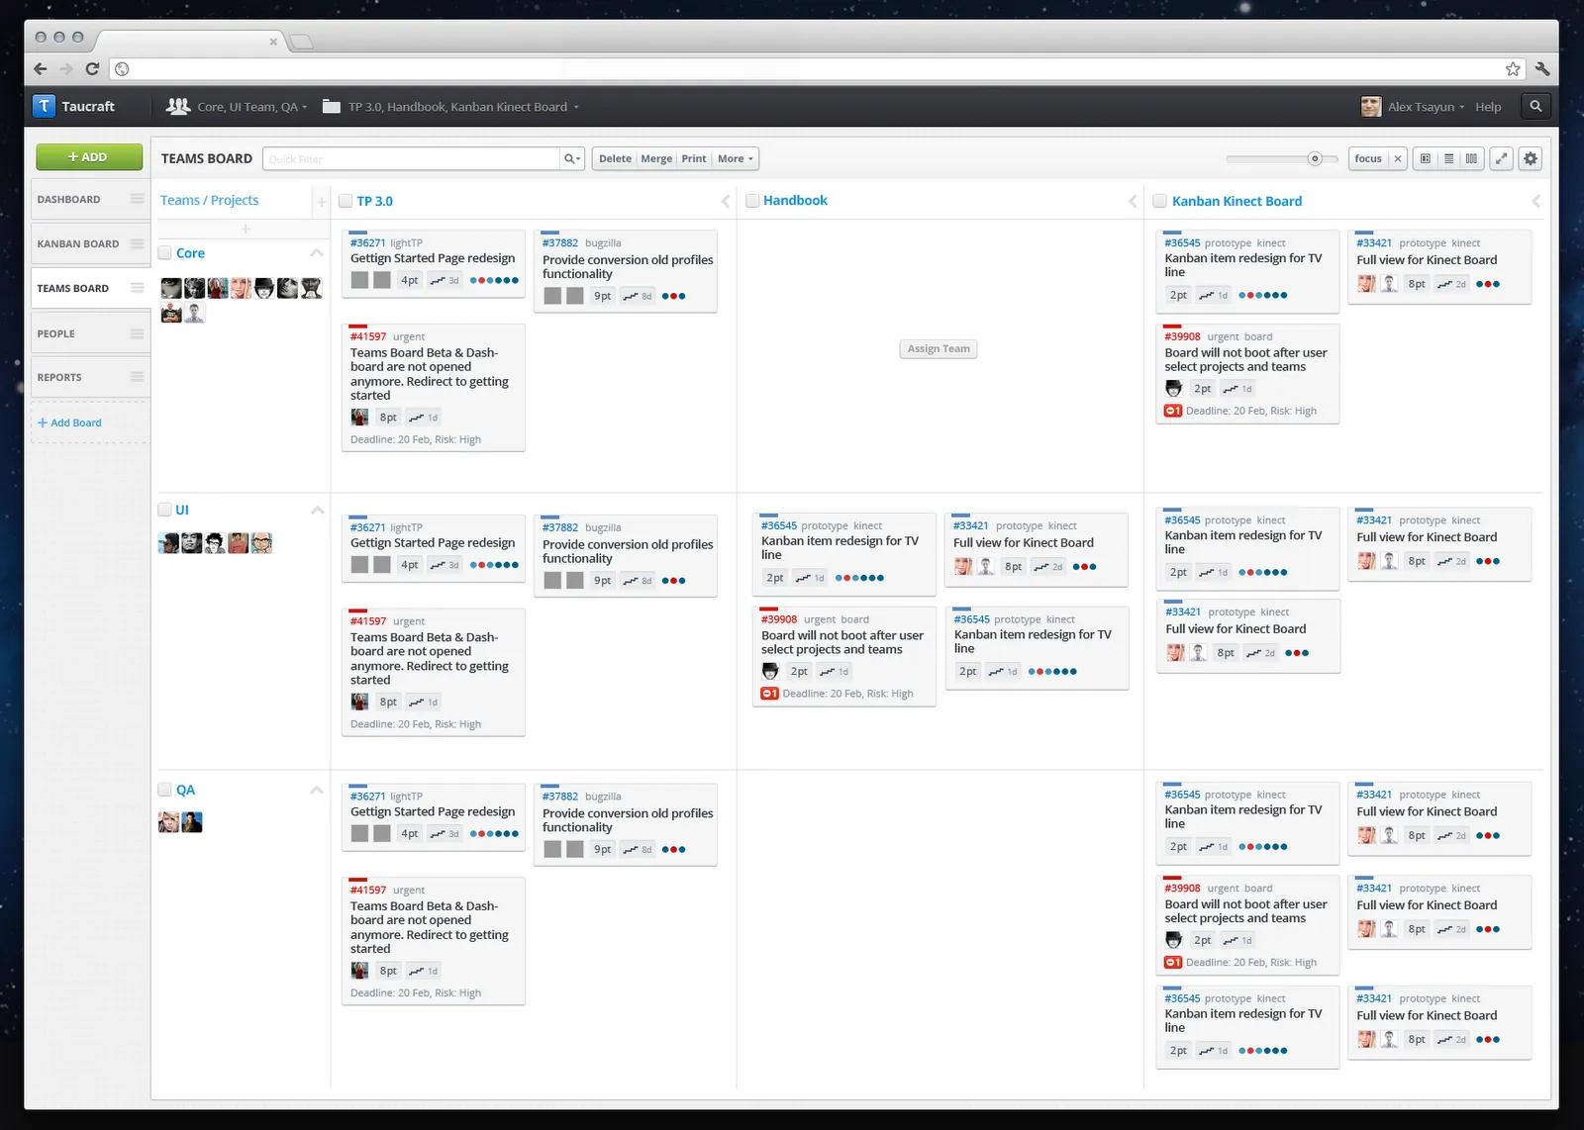This screenshot has width=1584, height=1130.
Task: Clear the focus filter with X
Action: coord(1397,158)
